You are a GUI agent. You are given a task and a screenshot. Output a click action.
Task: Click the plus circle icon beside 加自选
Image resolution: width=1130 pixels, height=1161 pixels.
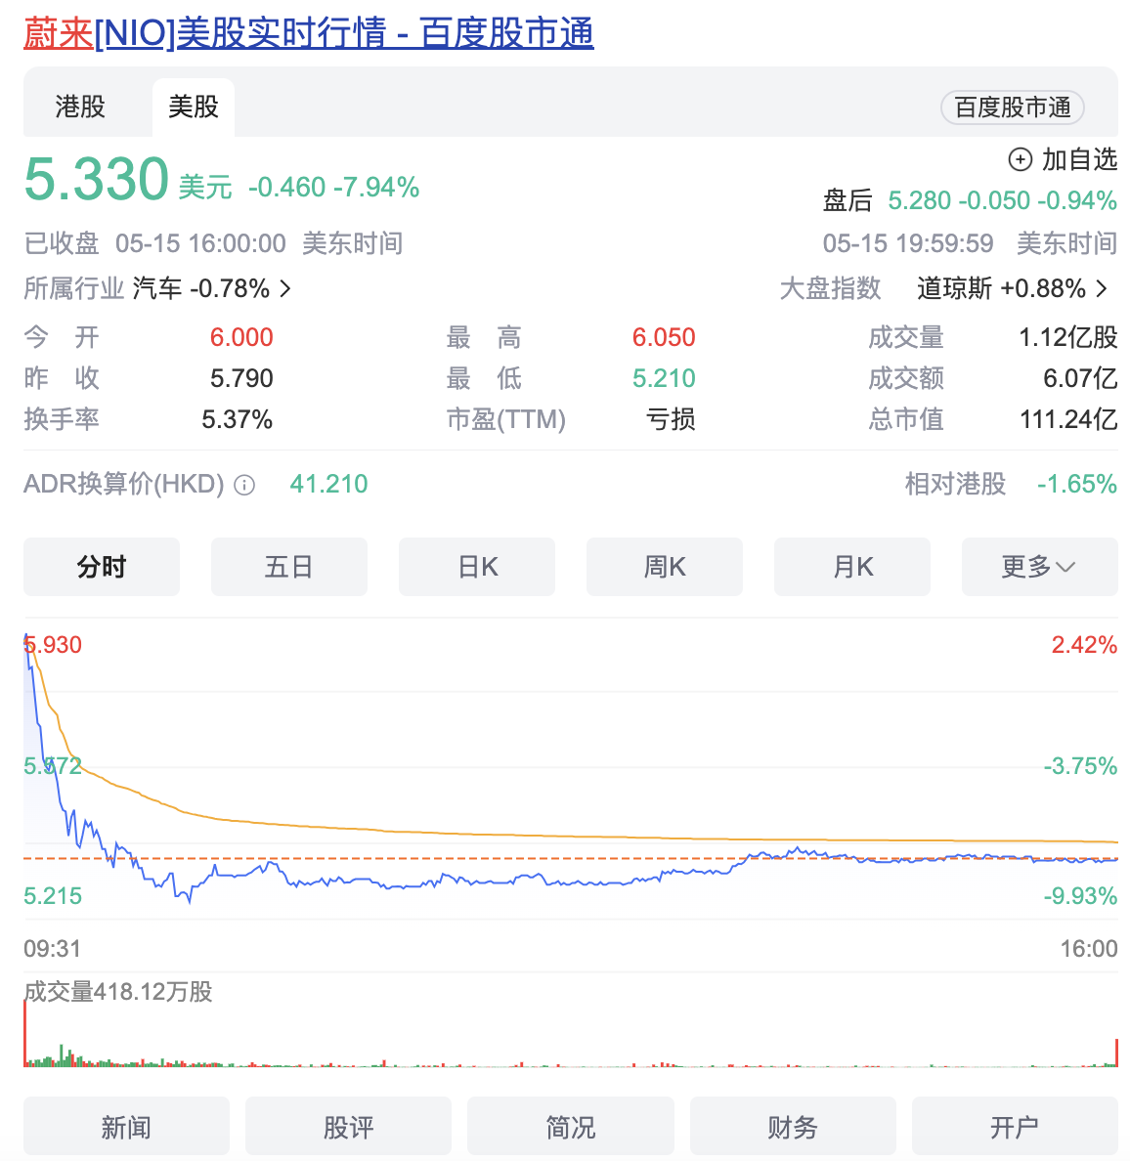[1020, 159]
